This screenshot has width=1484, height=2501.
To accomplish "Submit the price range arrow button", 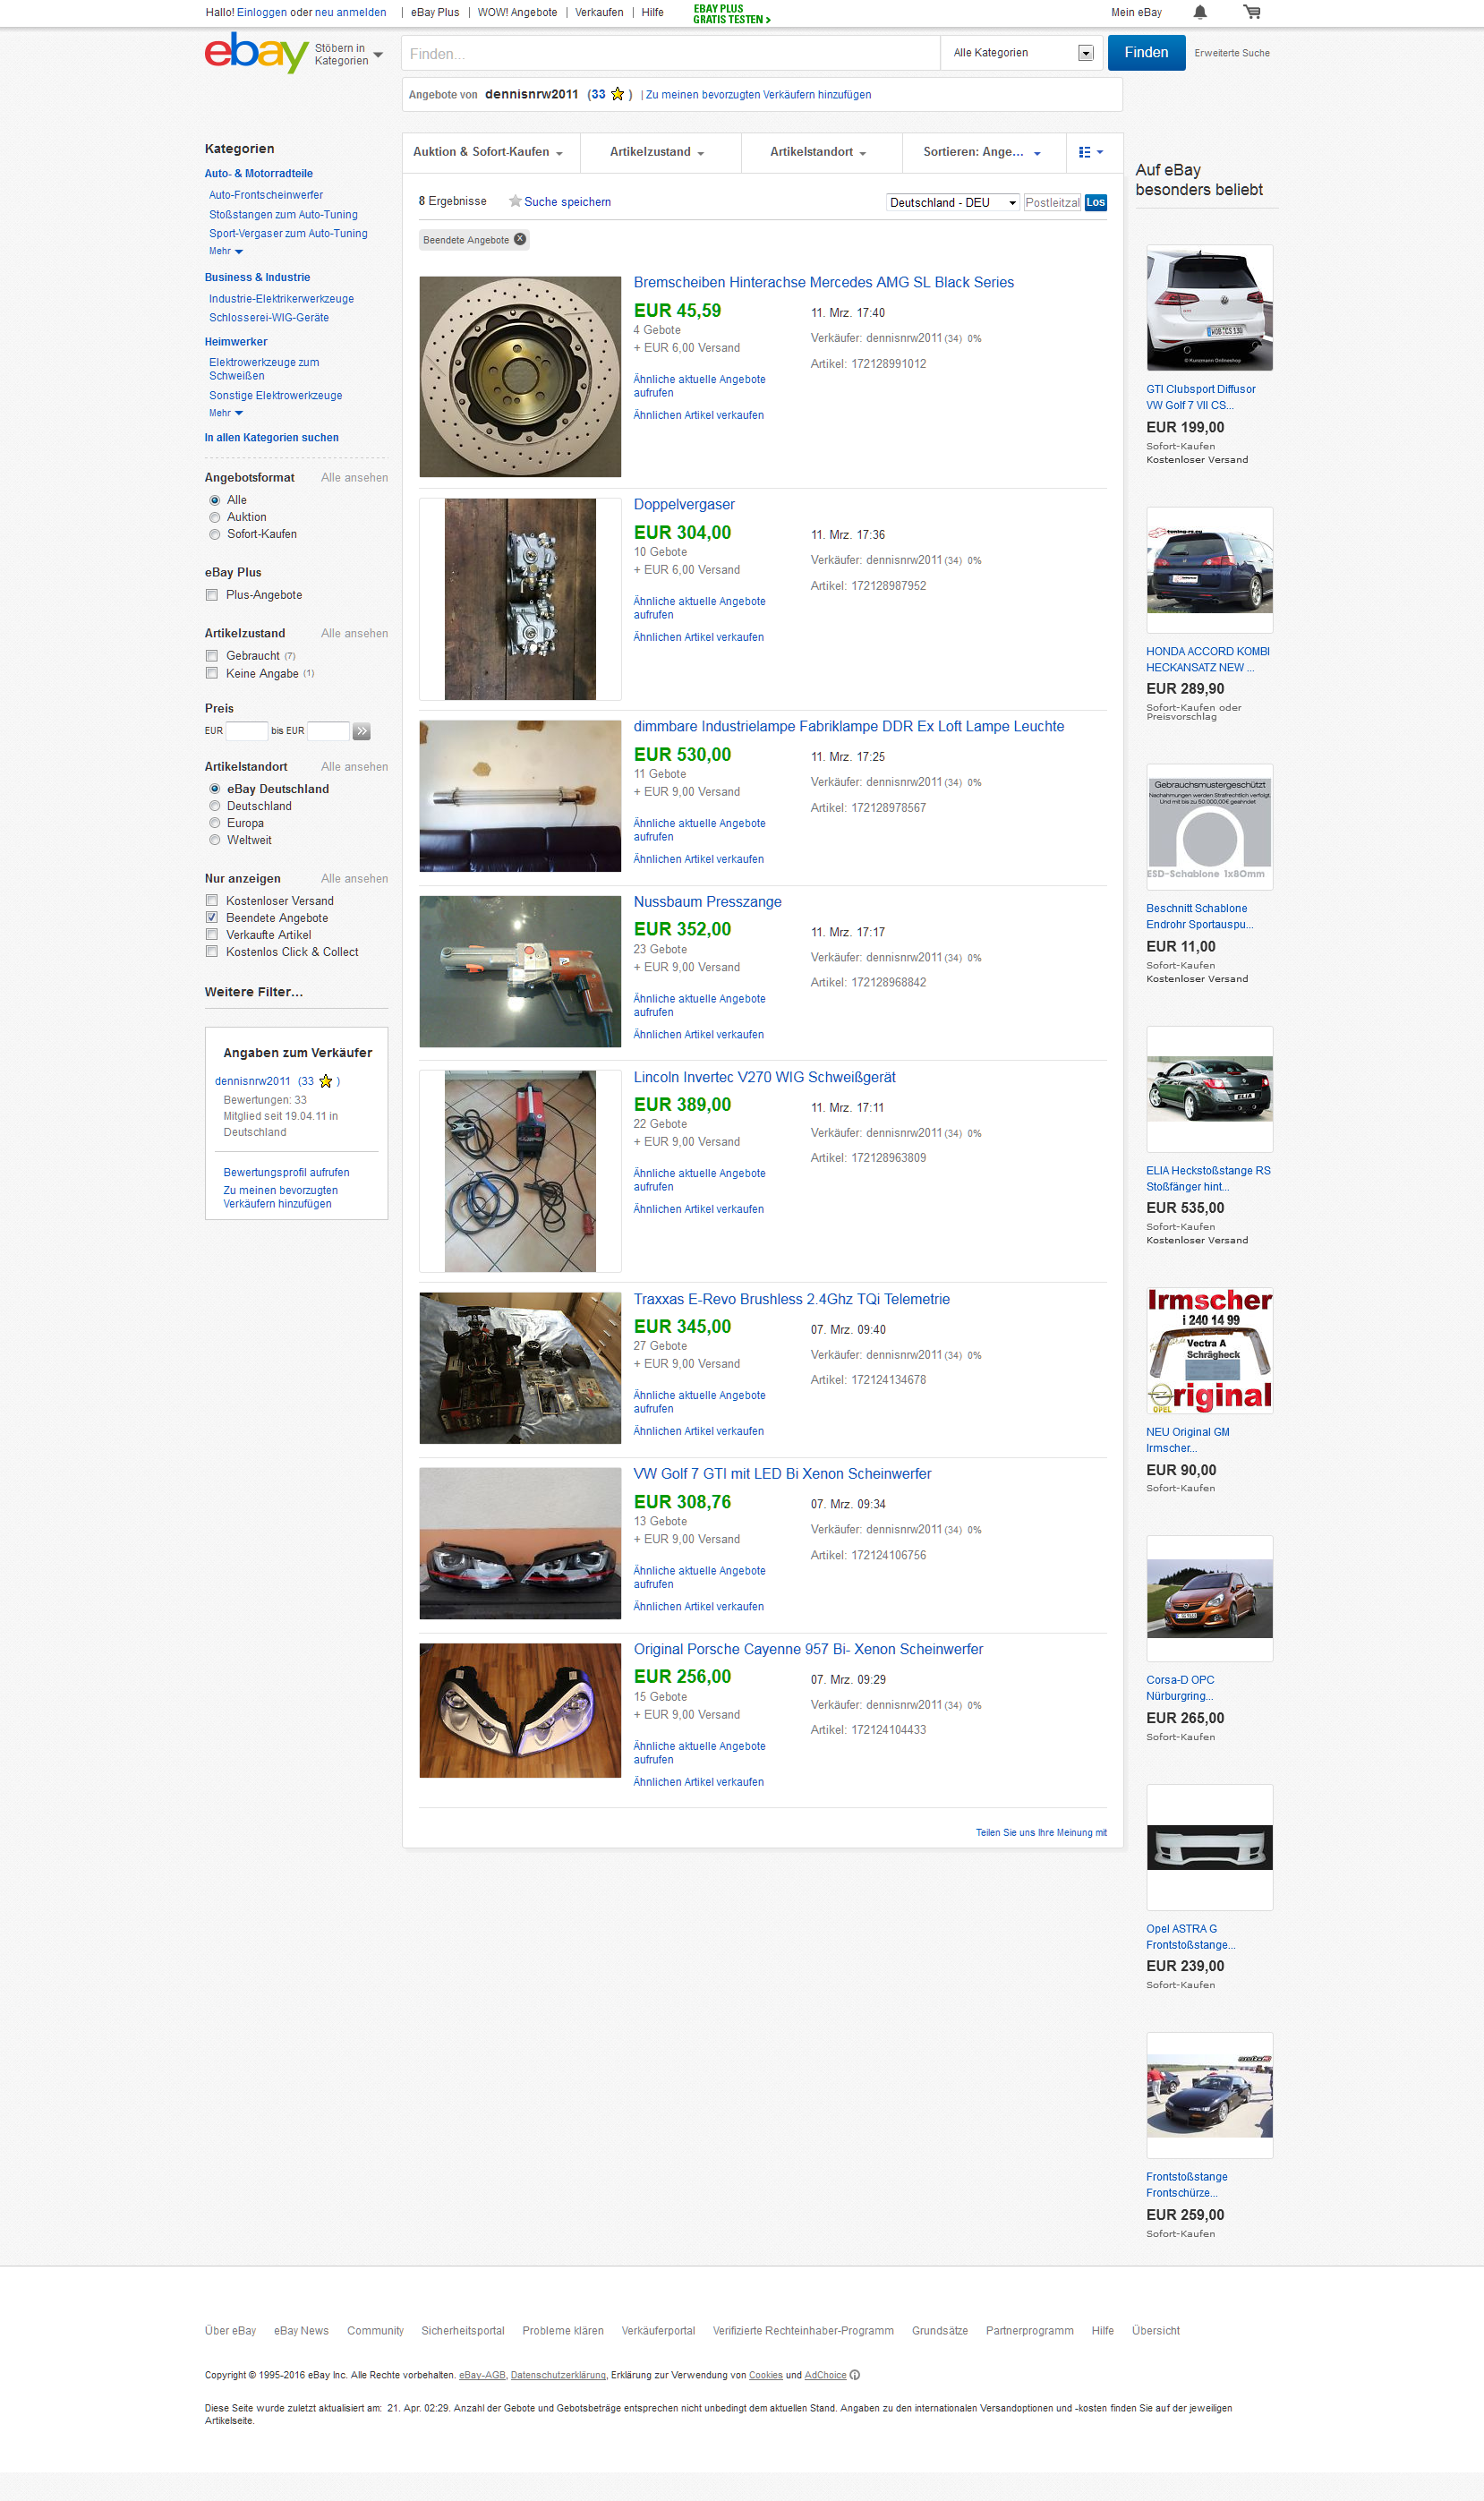I will 362,731.
